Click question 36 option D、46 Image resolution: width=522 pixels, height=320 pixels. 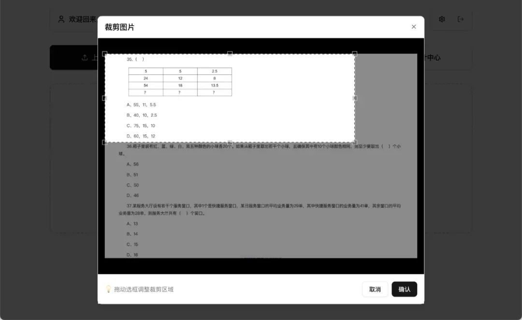point(132,195)
